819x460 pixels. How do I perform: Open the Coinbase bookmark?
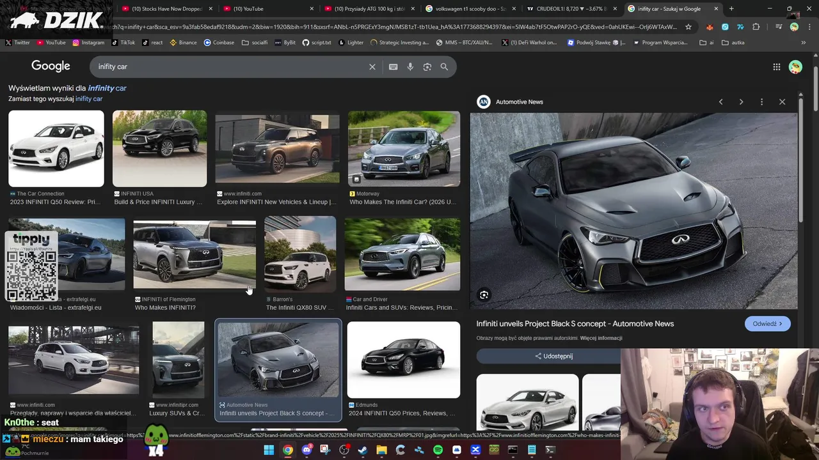click(x=219, y=42)
